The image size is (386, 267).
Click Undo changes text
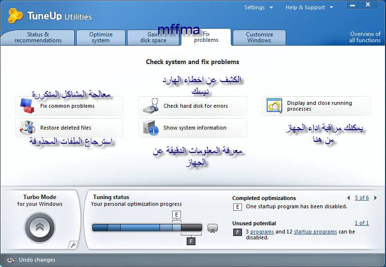[37, 260]
